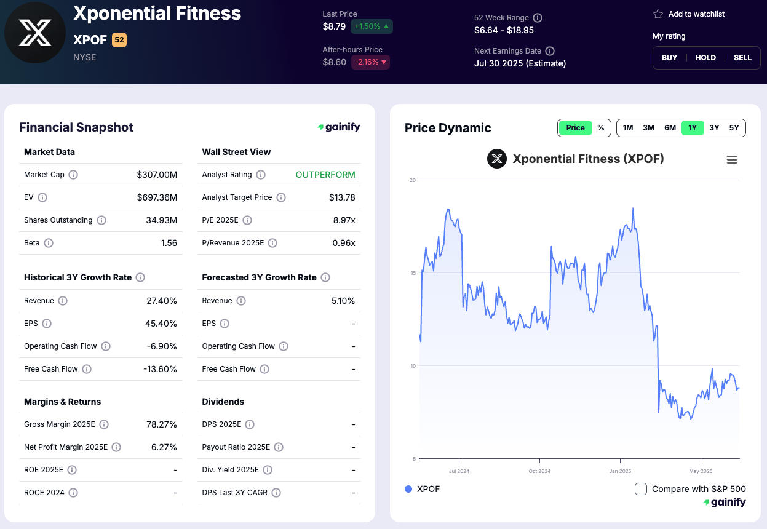Click info icon beside Payout Ratio 2025E
The image size is (767, 529).
point(279,447)
